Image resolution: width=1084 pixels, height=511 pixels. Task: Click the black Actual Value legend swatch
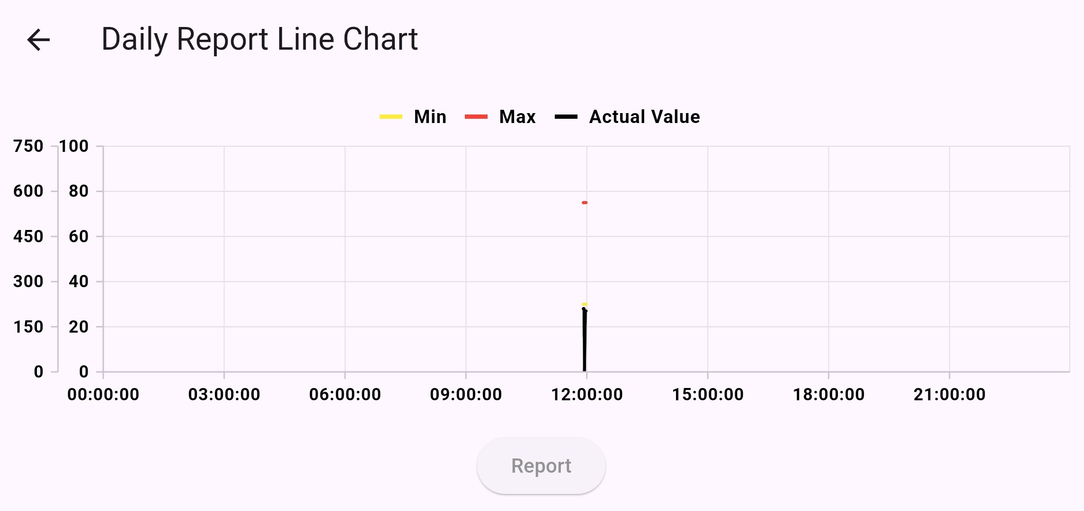566,117
